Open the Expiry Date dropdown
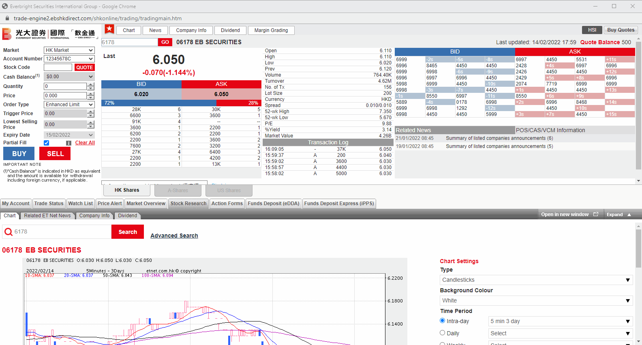The width and height of the screenshot is (642, 345). [69, 135]
